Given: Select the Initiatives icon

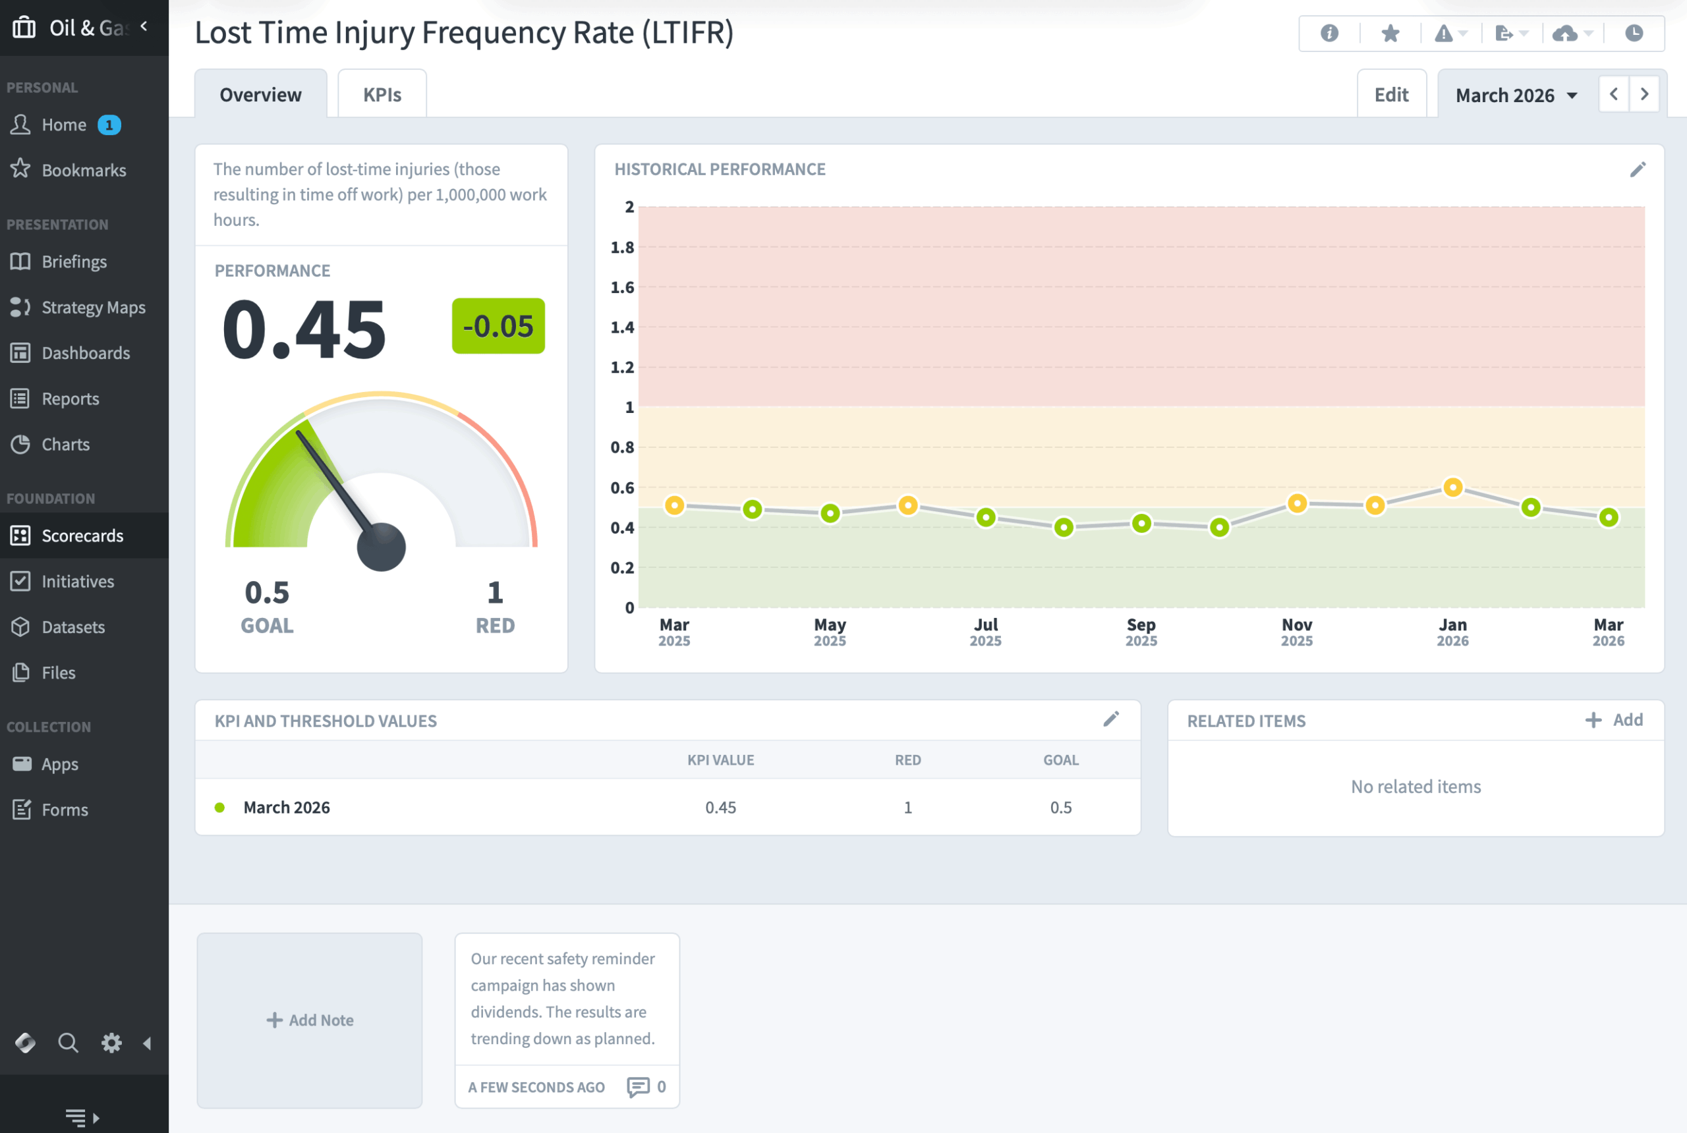Looking at the screenshot, I should point(22,581).
